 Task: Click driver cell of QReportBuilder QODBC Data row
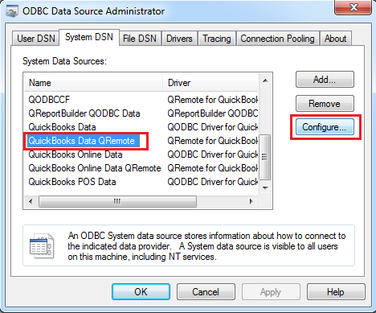(x=213, y=113)
